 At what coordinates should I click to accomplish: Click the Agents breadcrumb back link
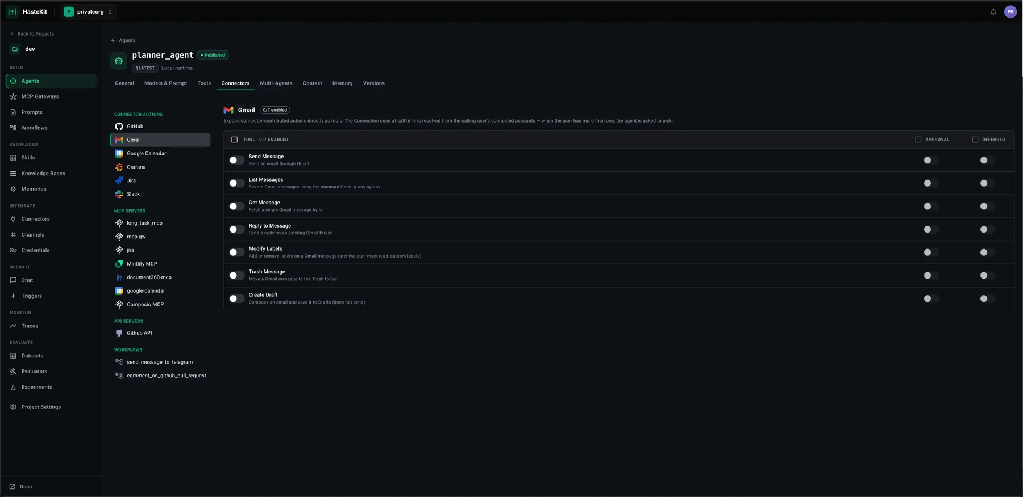(x=123, y=40)
